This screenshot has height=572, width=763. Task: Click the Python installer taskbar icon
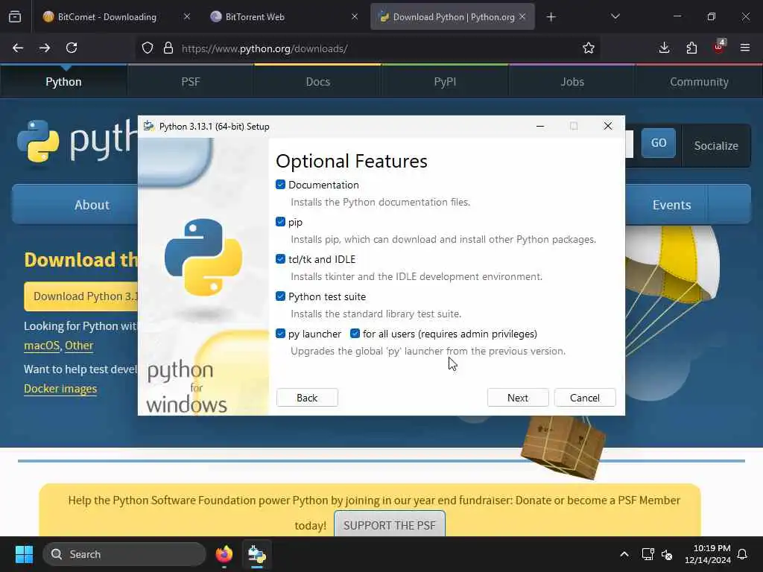(x=257, y=554)
